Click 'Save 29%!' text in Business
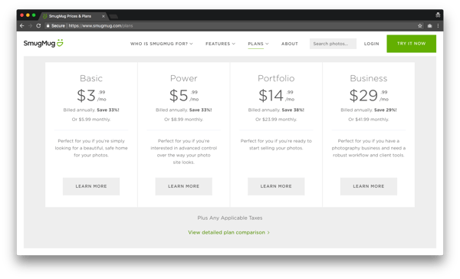Image resolution: width=460 pixels, height=279 pixels. [x=385, y=110]
